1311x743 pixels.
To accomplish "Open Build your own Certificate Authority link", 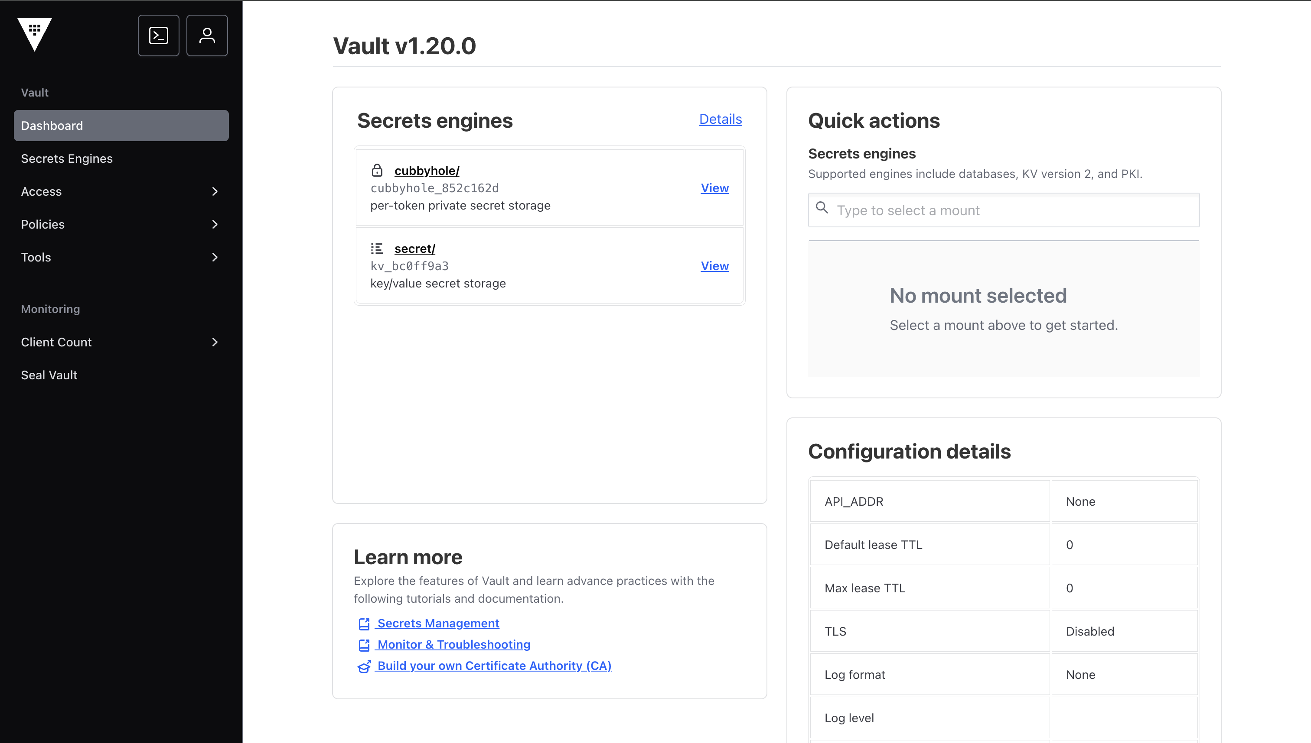I will coord(494,666).
